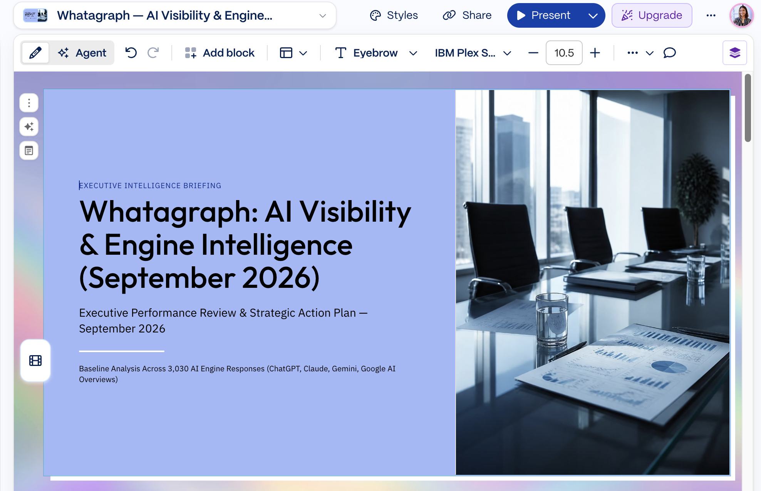Expand the document title dropdown chevron
The height and width of the screenshot is (491, 761).
pos(323,16)
